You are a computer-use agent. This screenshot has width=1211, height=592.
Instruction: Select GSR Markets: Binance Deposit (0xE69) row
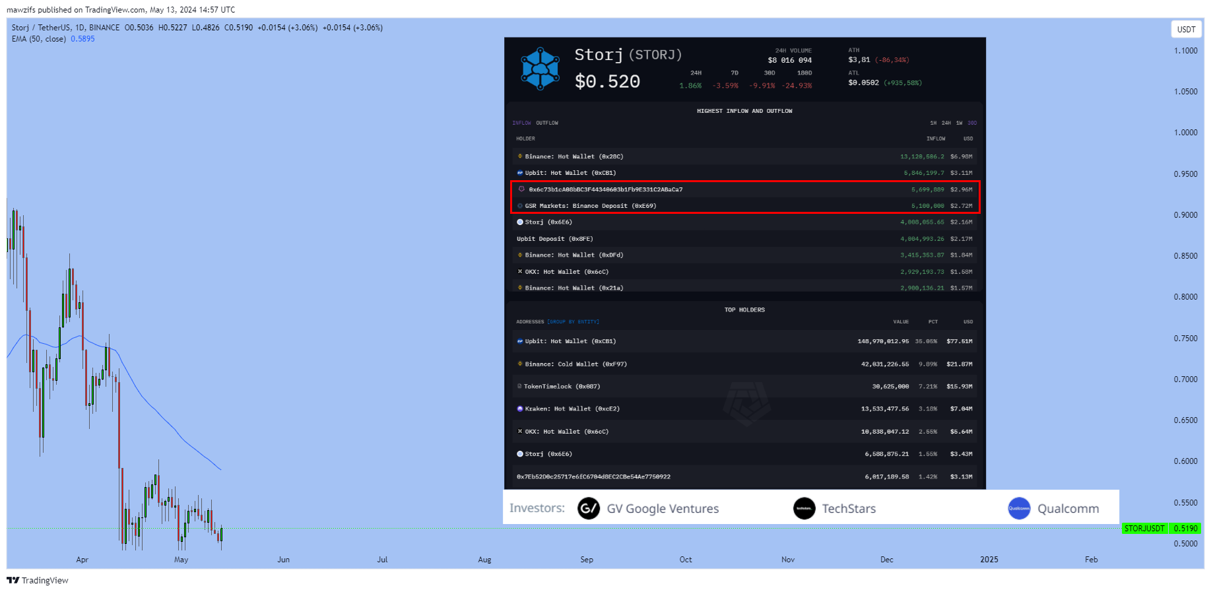point(744,206)
